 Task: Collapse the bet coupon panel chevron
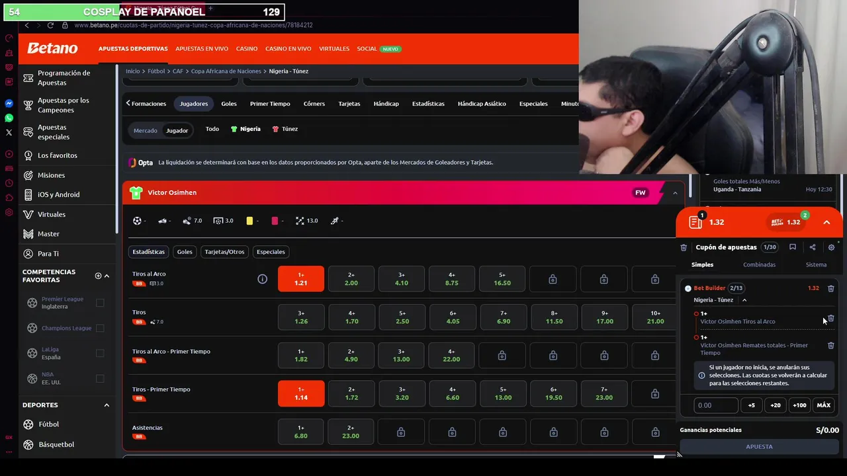coord(826,223)
